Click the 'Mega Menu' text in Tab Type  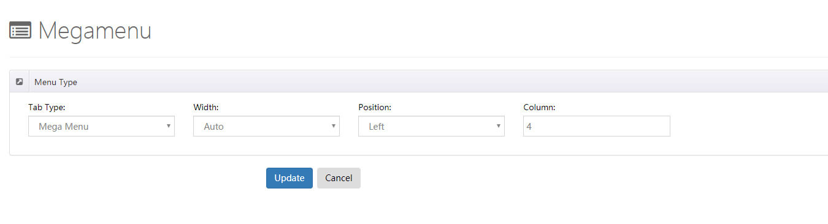(x=64, y=127)
